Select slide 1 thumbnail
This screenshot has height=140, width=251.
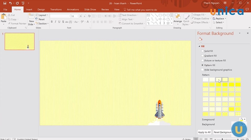point(20,41)
